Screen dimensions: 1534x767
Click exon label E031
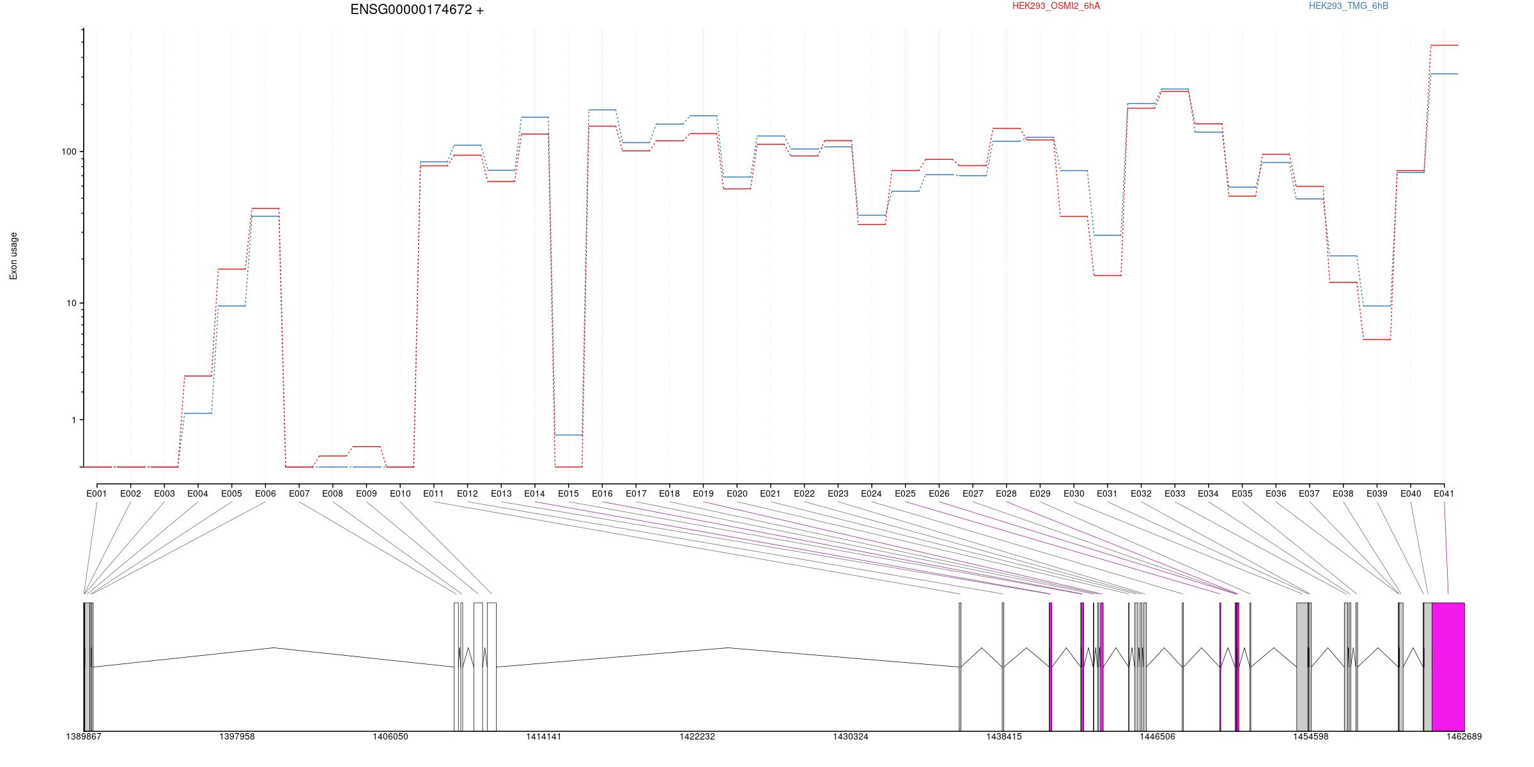(1107, 493)
